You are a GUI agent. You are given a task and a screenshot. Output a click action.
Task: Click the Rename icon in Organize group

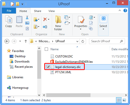pyautogui.click(x=45, y=27)
